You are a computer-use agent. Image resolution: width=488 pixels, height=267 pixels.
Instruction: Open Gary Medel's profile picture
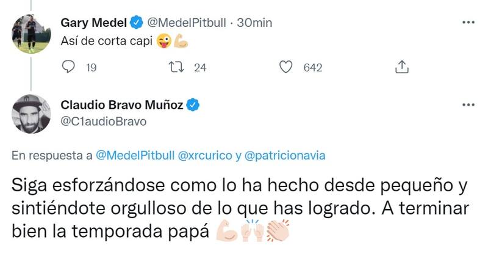click(x=31, y=34)
